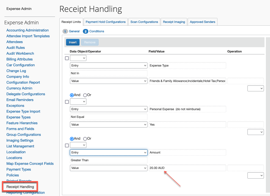Select Or radio above Personal Expense condition

pyautogui.click(x=85, y=95)
